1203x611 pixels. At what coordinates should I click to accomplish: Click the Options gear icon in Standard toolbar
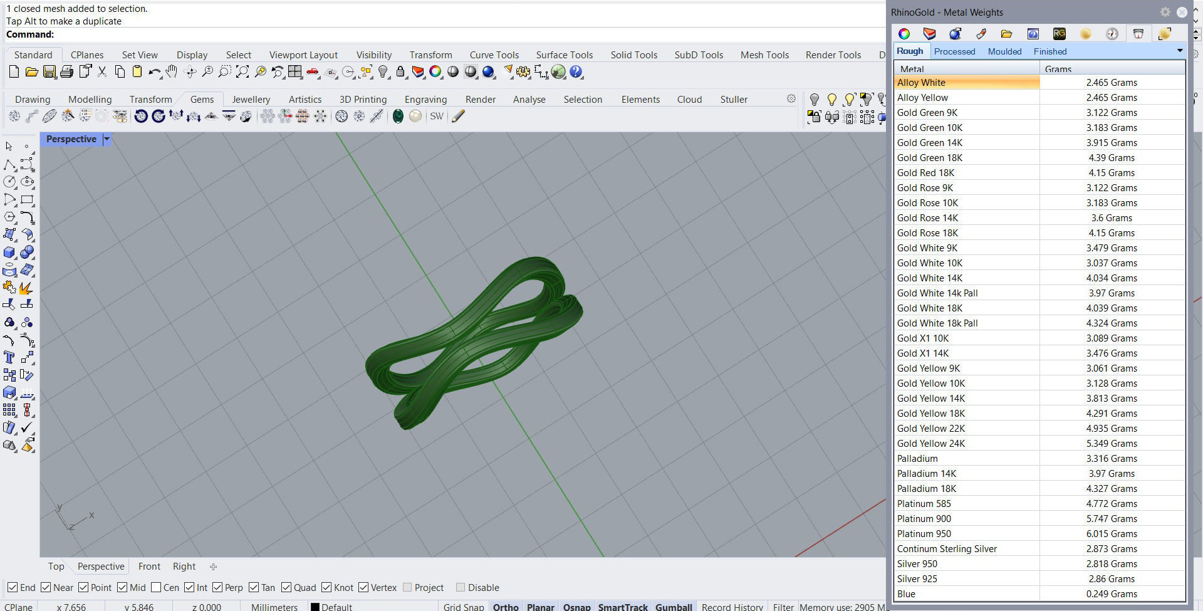(x=523, y=72)
